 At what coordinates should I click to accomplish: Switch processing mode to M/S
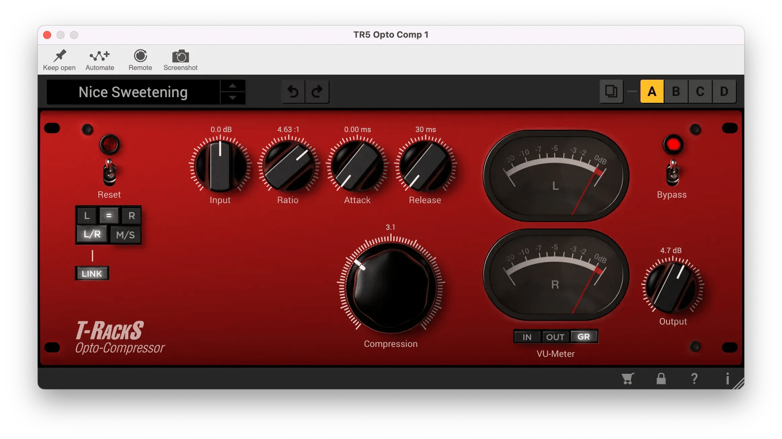click(x=126, y=235)
